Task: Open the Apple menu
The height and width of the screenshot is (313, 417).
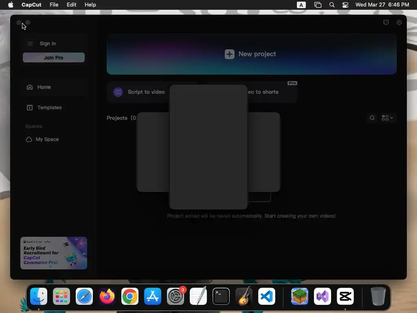Action: tap(11, 5)
